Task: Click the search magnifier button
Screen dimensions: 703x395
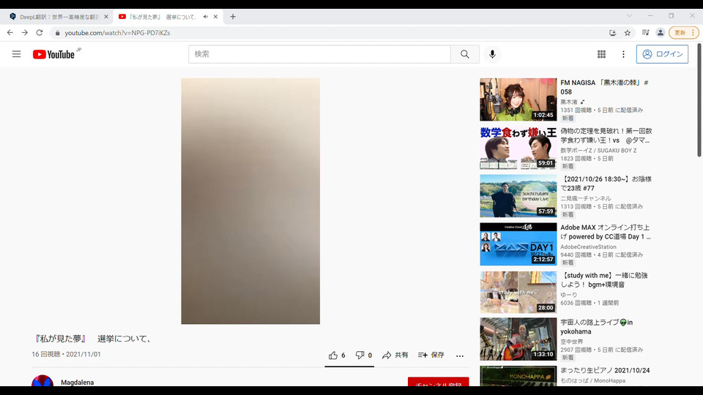Action: [465, 54]
